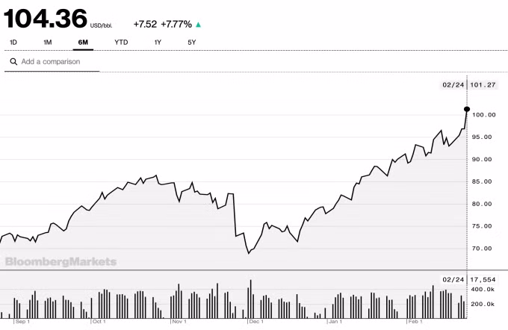
Task: Click the BloombergMarkets watermark
Action: point(61,261)
